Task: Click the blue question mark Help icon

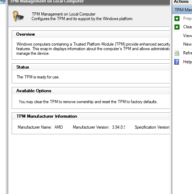Action: (177, 62)
